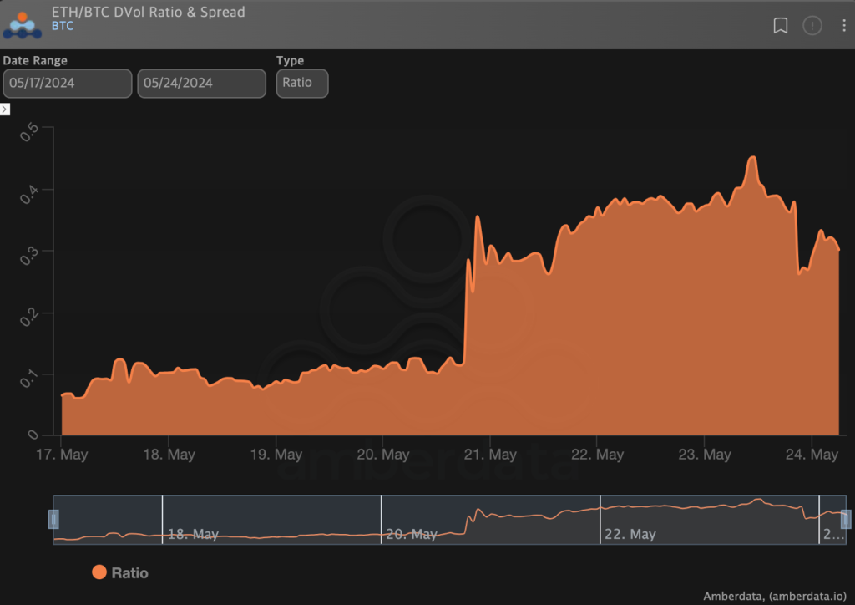Toggle the Ratio series label in legend
The image size is (855, 605).
pos(129,573)
